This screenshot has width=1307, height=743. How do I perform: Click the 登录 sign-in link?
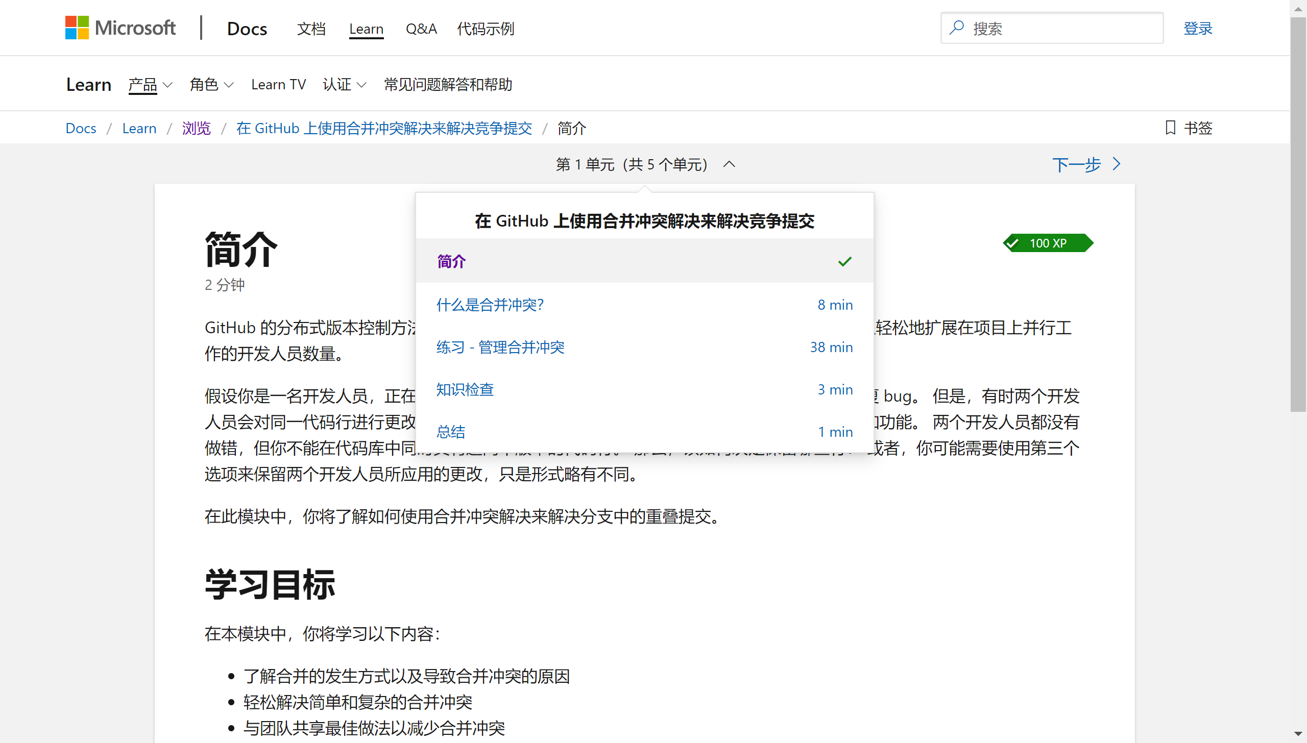click(1198, 29)
